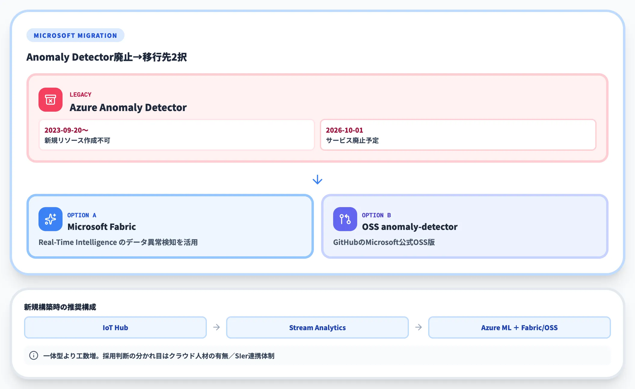The height and width of the screenshot is (389, 635).
Task: Open the MICROSOFT MIGRATION badge
Action: click(x=75, y=35)
